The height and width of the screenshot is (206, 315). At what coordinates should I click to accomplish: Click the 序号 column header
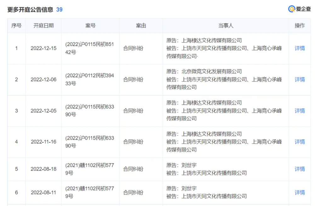click(x=16, y=26)
